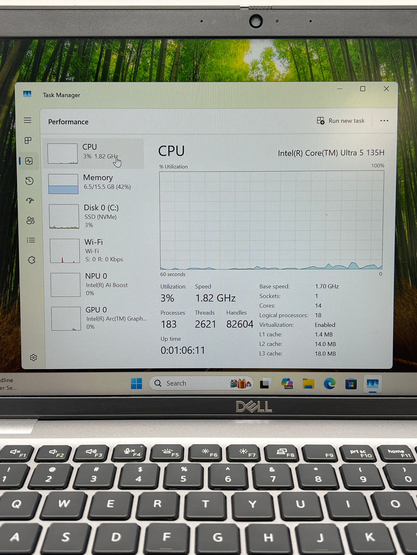This screenshot has width=417, height=555.
Task: Click the Task Manager title bar icon
Action: click(x=27, y=94)
